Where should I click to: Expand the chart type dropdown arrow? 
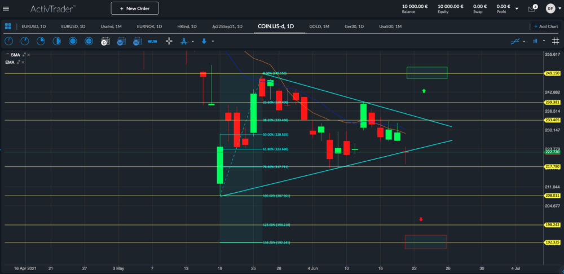(x=544, y=41)
